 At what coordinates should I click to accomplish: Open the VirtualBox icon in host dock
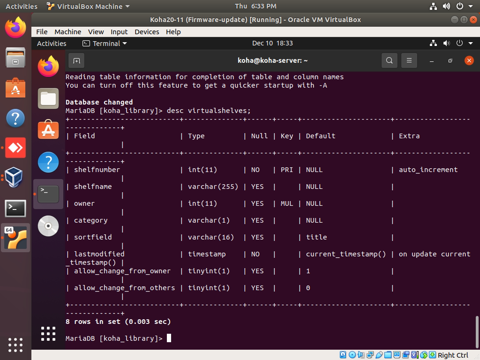click(x=15, y=178)
